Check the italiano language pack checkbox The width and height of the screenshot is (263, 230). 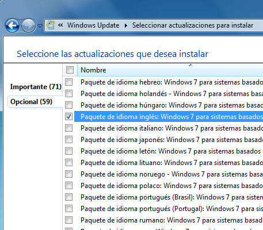click(68, 128)
